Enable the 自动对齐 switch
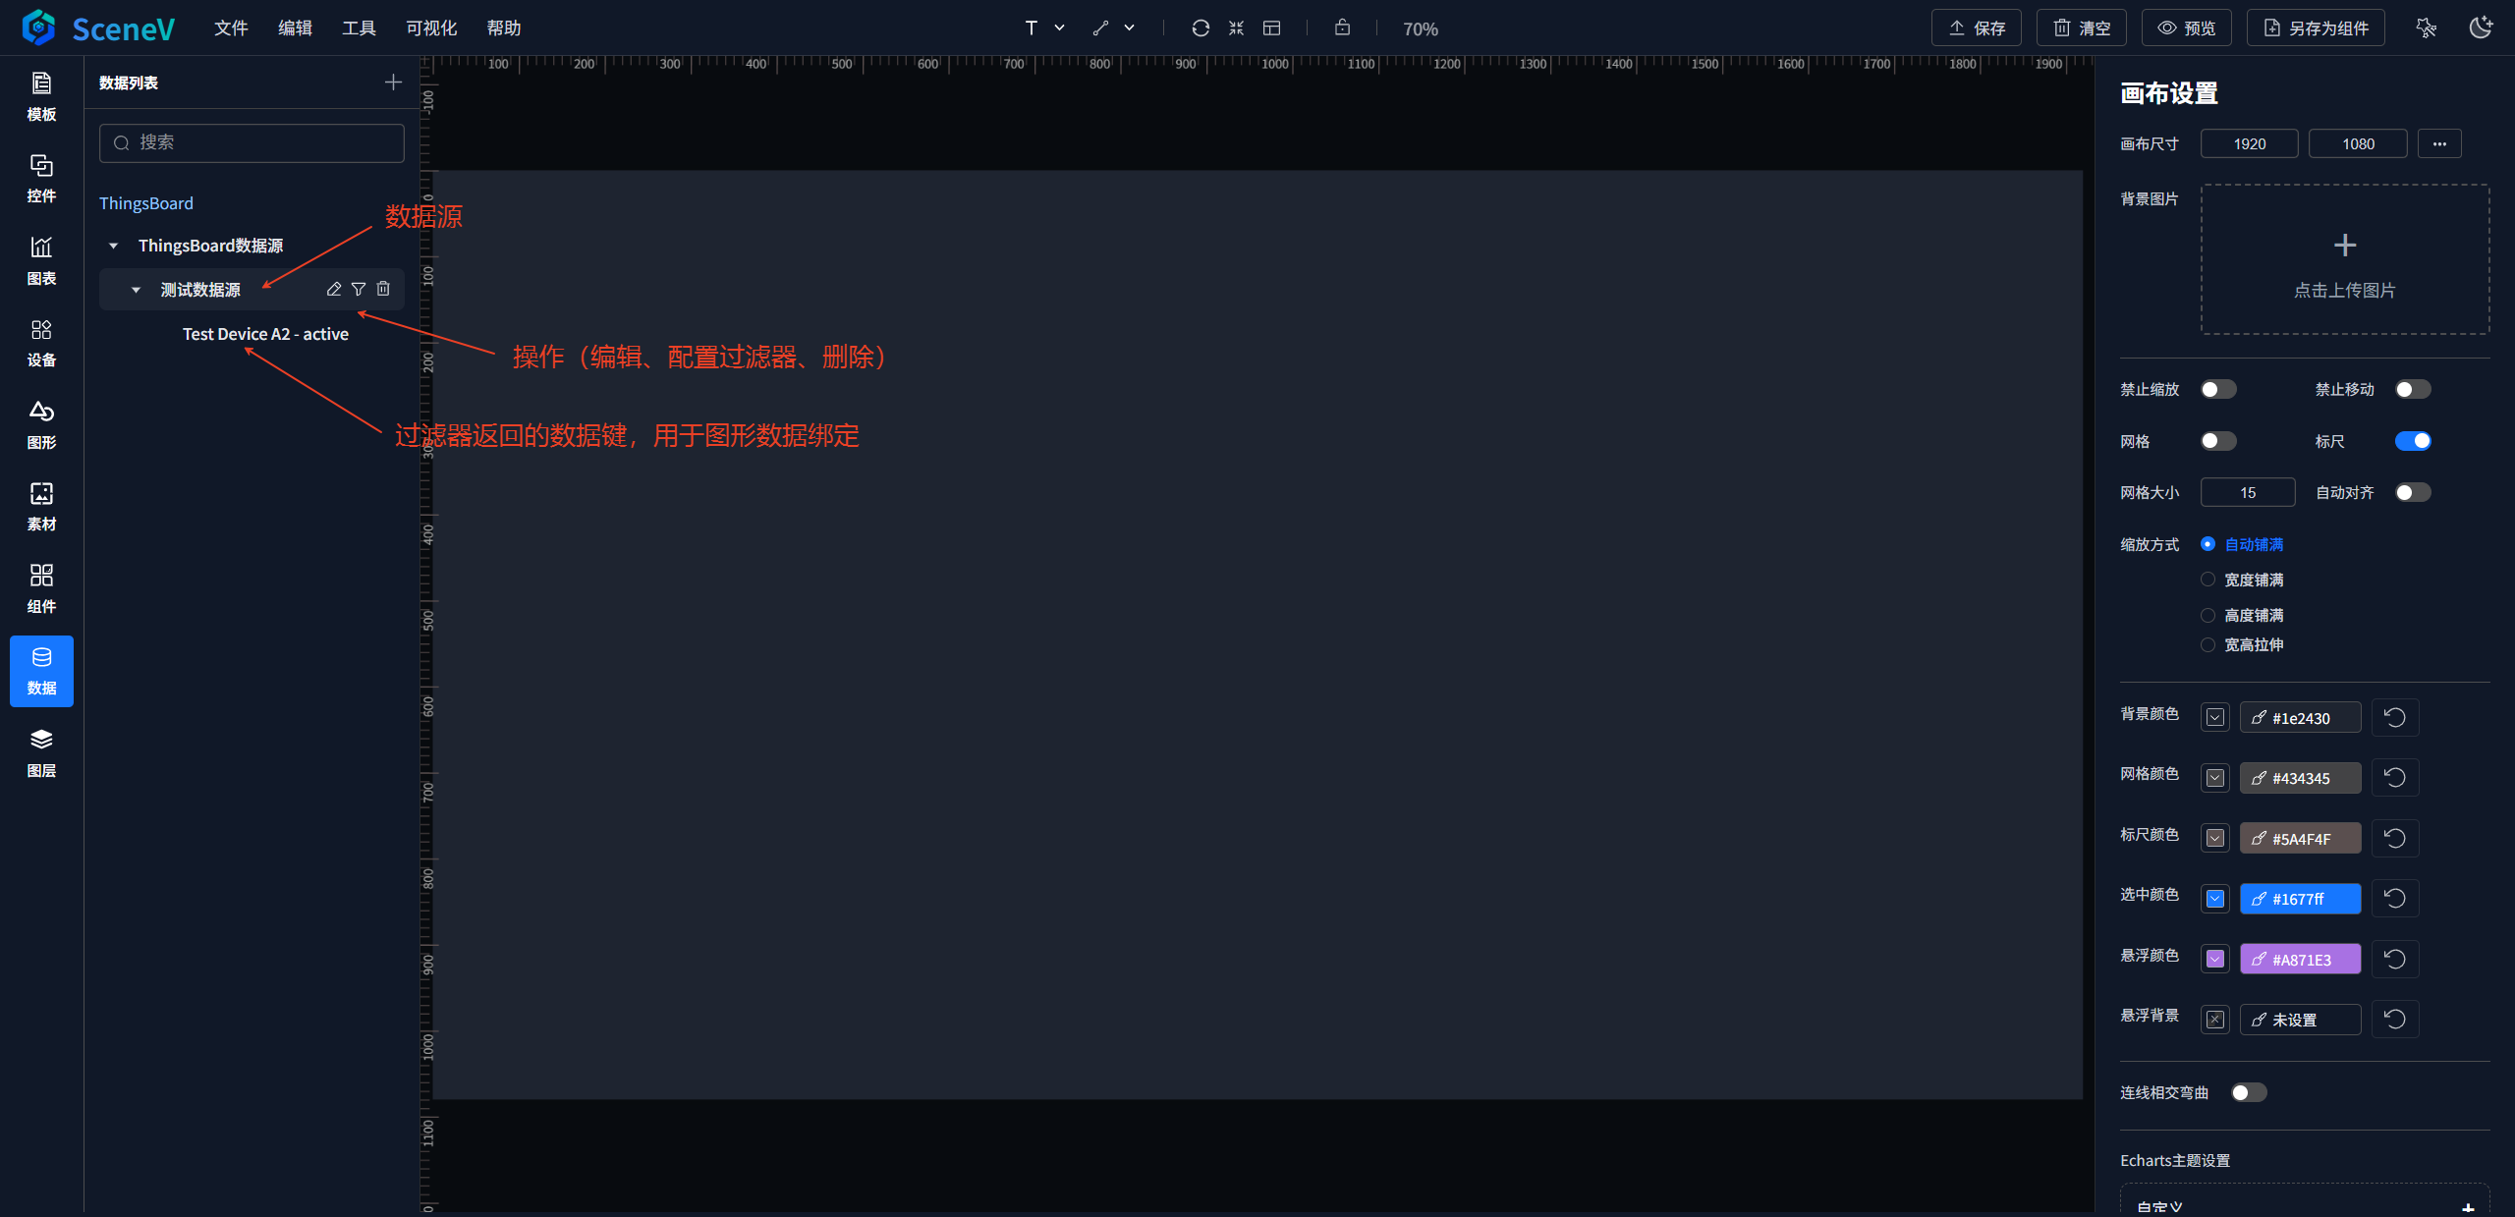The image size is (2515, 1217). pos(2413,492)
